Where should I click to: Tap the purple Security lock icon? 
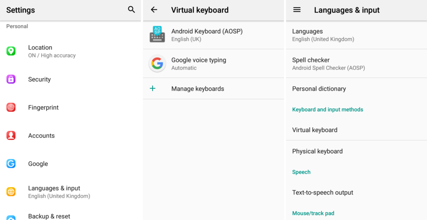[x=11, y=79]
